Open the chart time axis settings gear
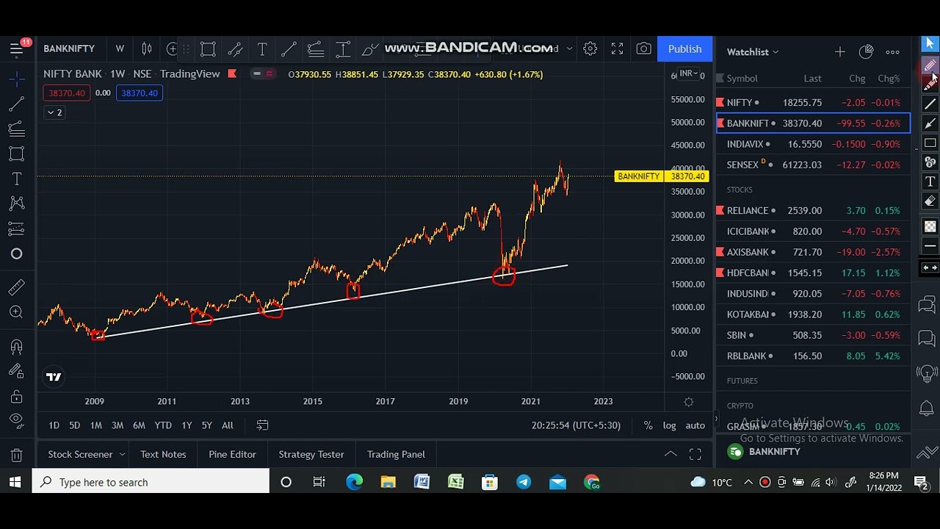Screen dimensions: 940x529 688,402
